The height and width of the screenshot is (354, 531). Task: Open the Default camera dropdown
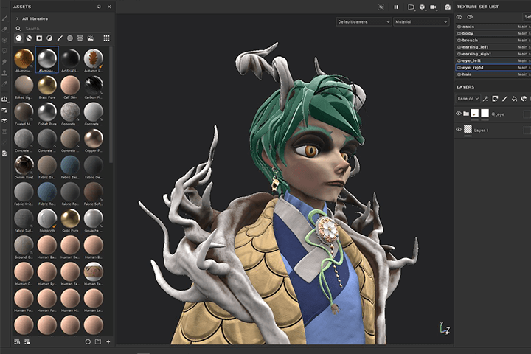click(364, 21)
